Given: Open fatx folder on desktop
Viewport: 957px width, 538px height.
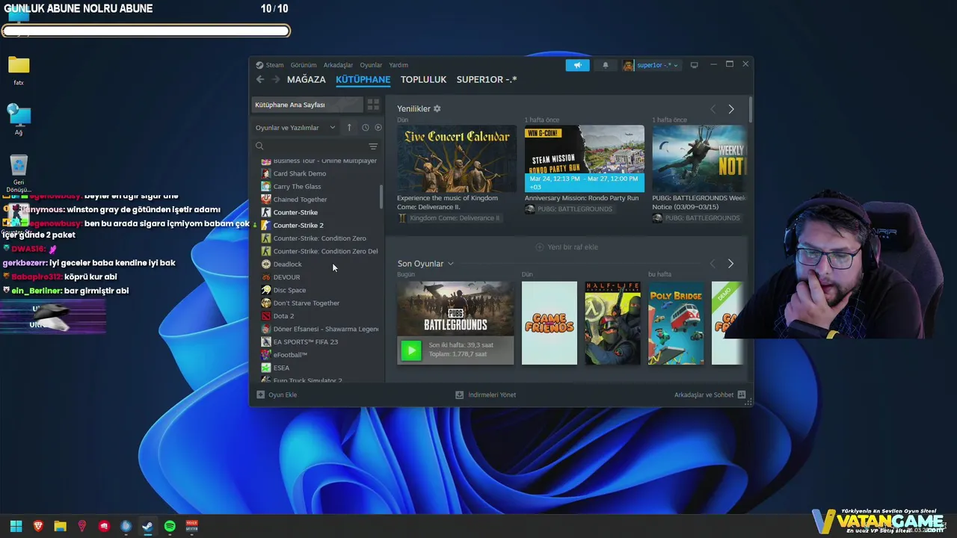Looking at the screenshot, I should click(19, 71).
